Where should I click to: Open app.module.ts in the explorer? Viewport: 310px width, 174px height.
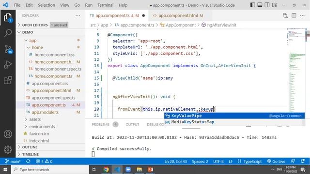[45, 112]
